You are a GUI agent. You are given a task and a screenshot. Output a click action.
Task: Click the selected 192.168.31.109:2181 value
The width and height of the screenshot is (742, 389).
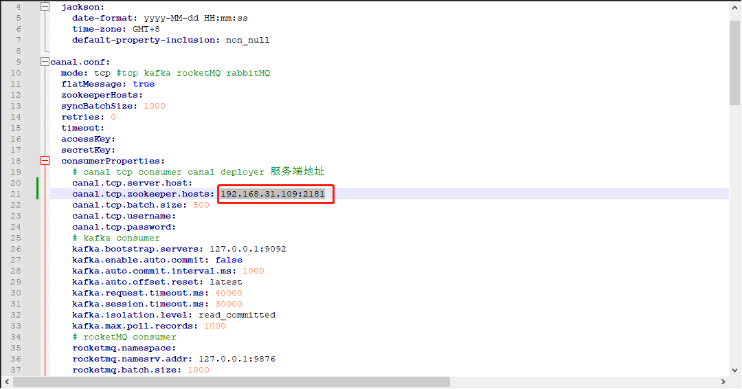pyautogui.click(x=273, y=194)
